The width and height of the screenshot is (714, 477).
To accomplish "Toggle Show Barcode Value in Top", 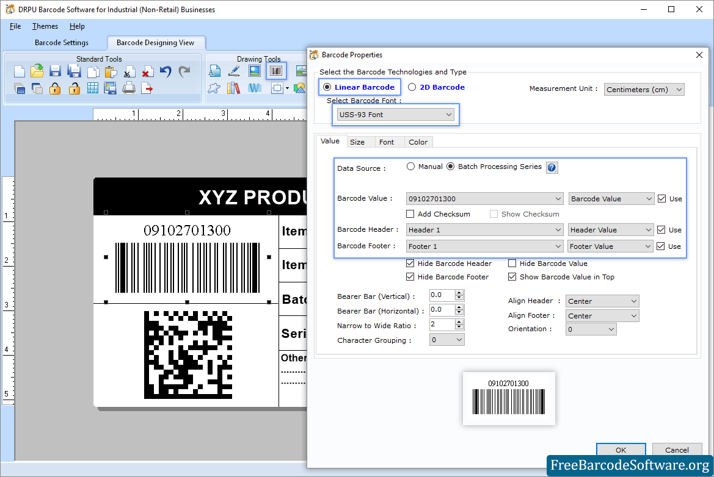I will click(512, 276).
